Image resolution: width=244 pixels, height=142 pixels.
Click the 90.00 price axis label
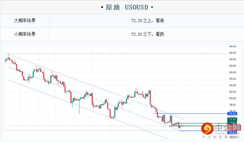233,66
